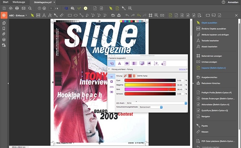Open QuickRuns entry
The image size is (241, 148).
coord(214,110)
